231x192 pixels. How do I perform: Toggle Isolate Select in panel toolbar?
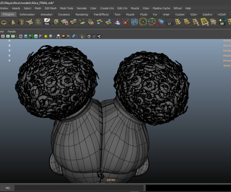pos(81,36)
